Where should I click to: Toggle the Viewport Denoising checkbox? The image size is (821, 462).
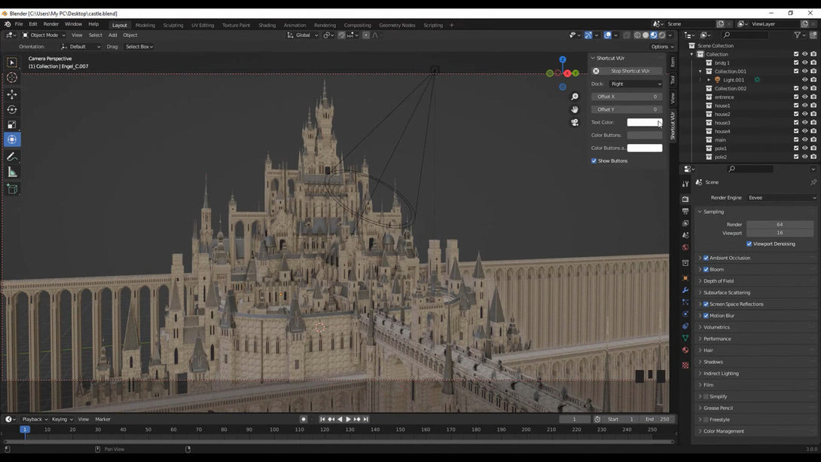tap(749, 243)
